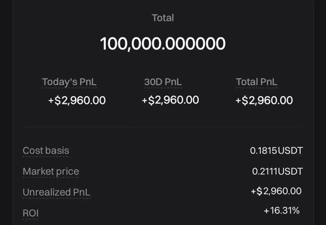Select the amount under 30D PnL
The width and height of the screenshot is (326, 225).
pyautogui.click(x=170, y=100)
